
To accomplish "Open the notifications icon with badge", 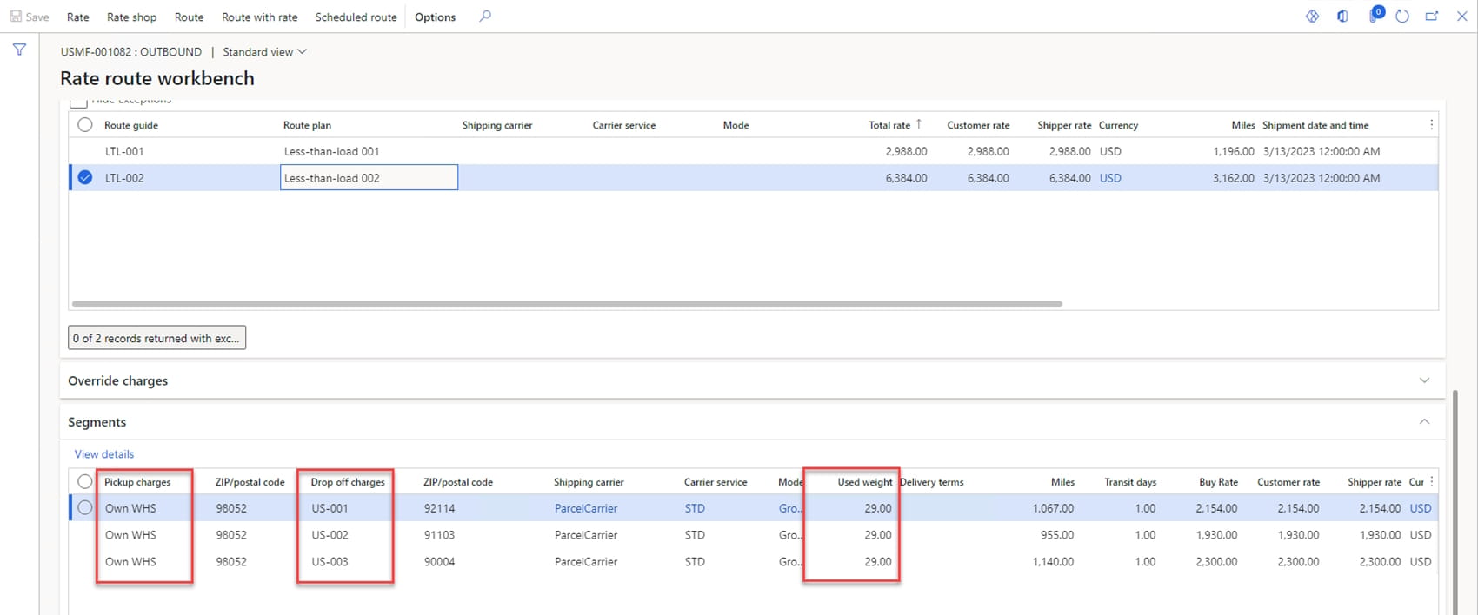I will pos(1375,16).
